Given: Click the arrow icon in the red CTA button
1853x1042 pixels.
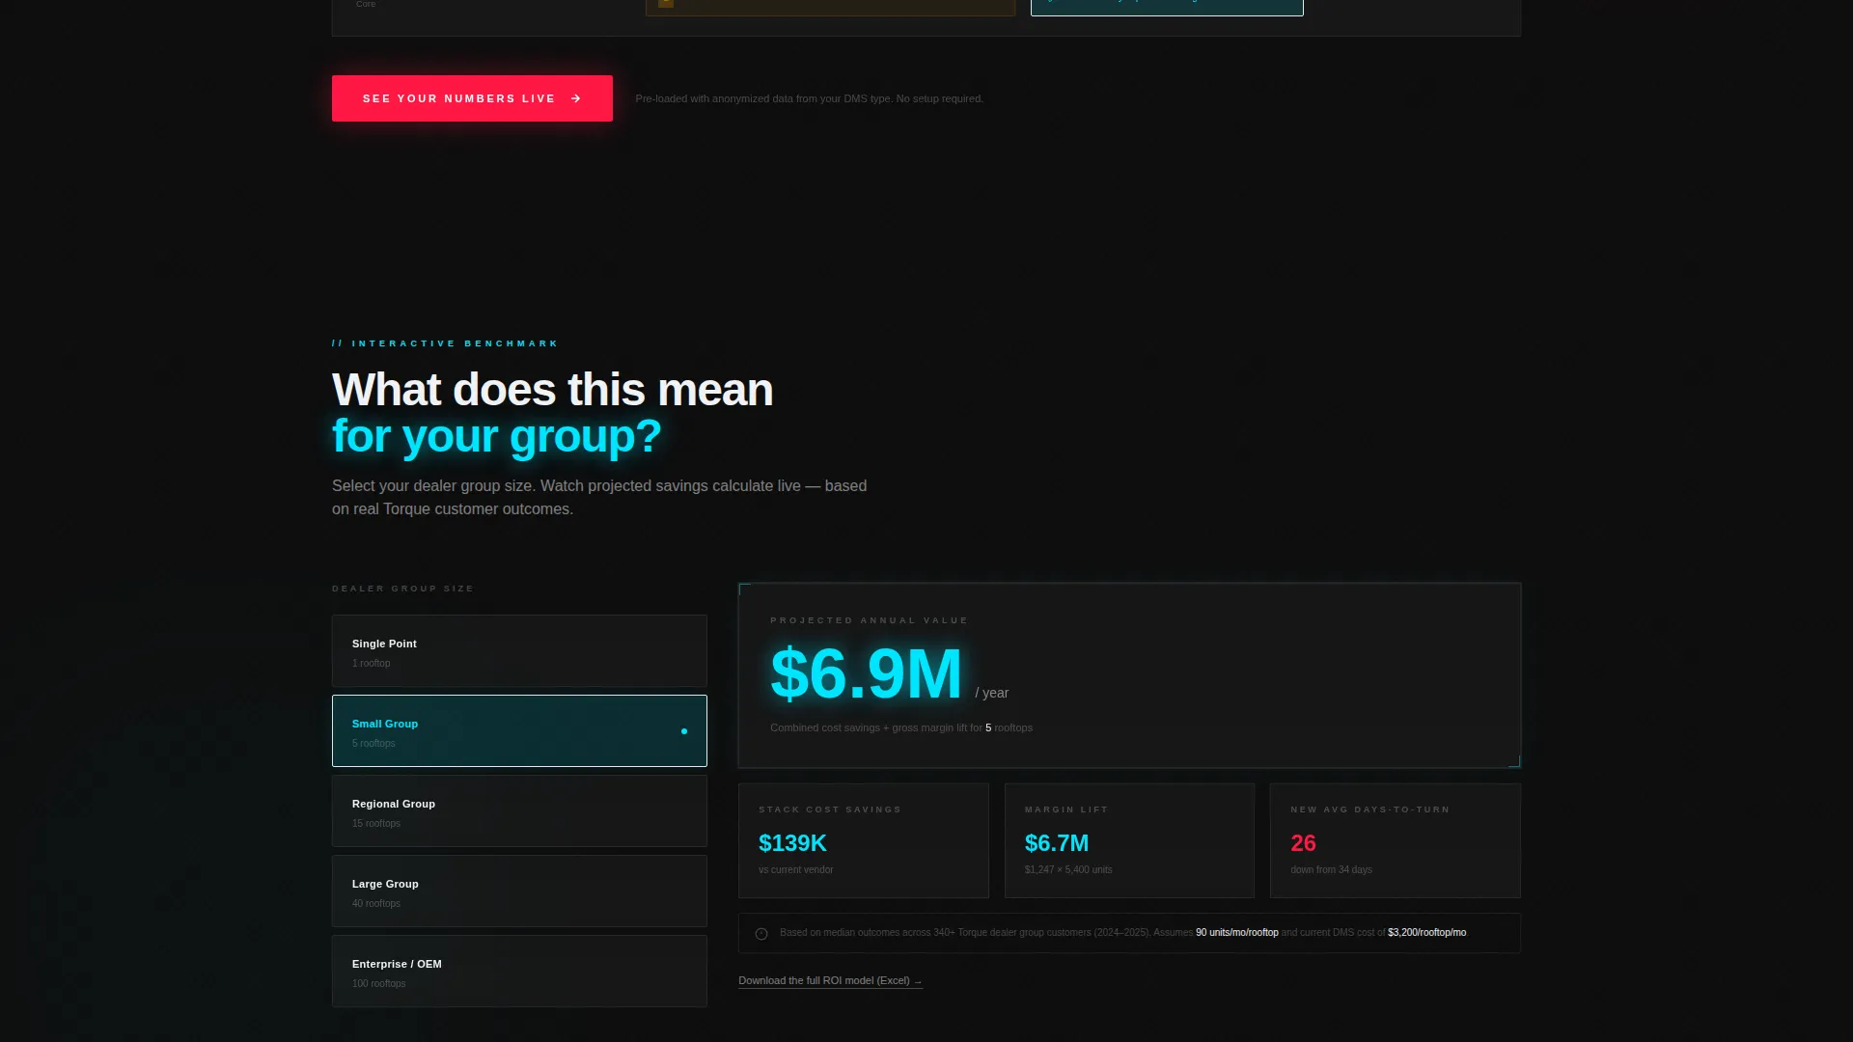Looking at the screenshot, I should pyautogui.click(x=576, y=98).
